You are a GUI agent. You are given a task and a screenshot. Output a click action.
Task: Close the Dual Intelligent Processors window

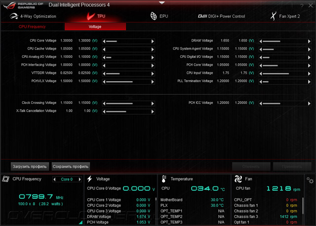(x=311, y=5)
